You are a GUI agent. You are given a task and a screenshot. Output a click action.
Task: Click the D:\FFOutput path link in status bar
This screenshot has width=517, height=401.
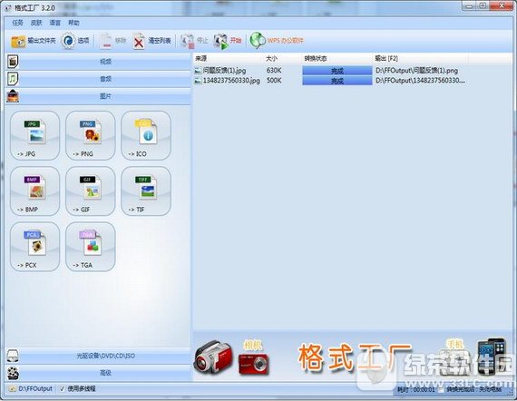click(x=35, y=389)
